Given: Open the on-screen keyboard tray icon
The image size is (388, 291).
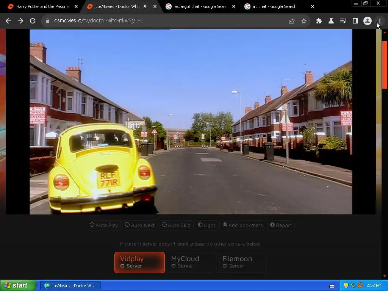Looking at the screenshot, I should (332, 286).
